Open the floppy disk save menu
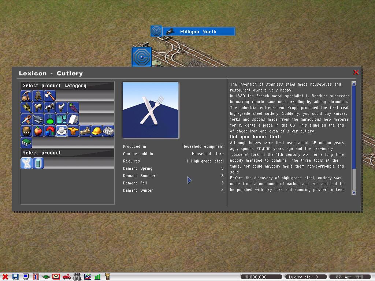 coord(15,277)
